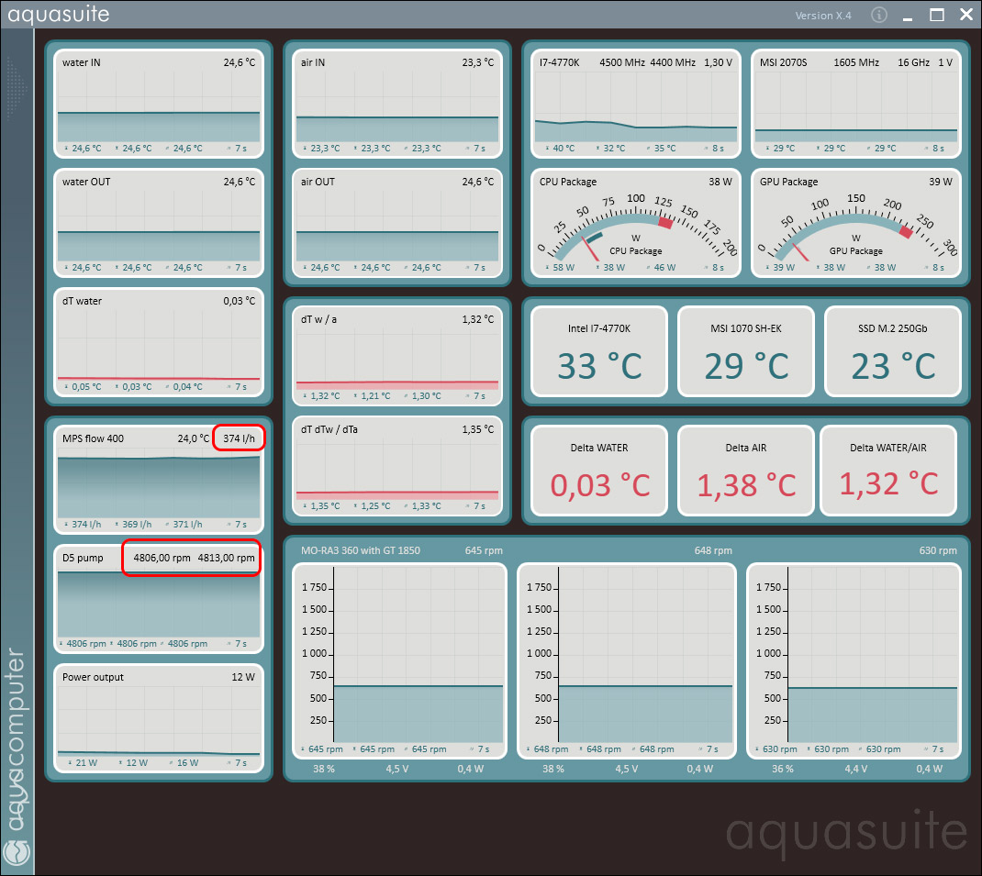The image size is (982, 876).
Task: Select the MSI 1070 SH-EK temperature tile
Action: [746, 351]
